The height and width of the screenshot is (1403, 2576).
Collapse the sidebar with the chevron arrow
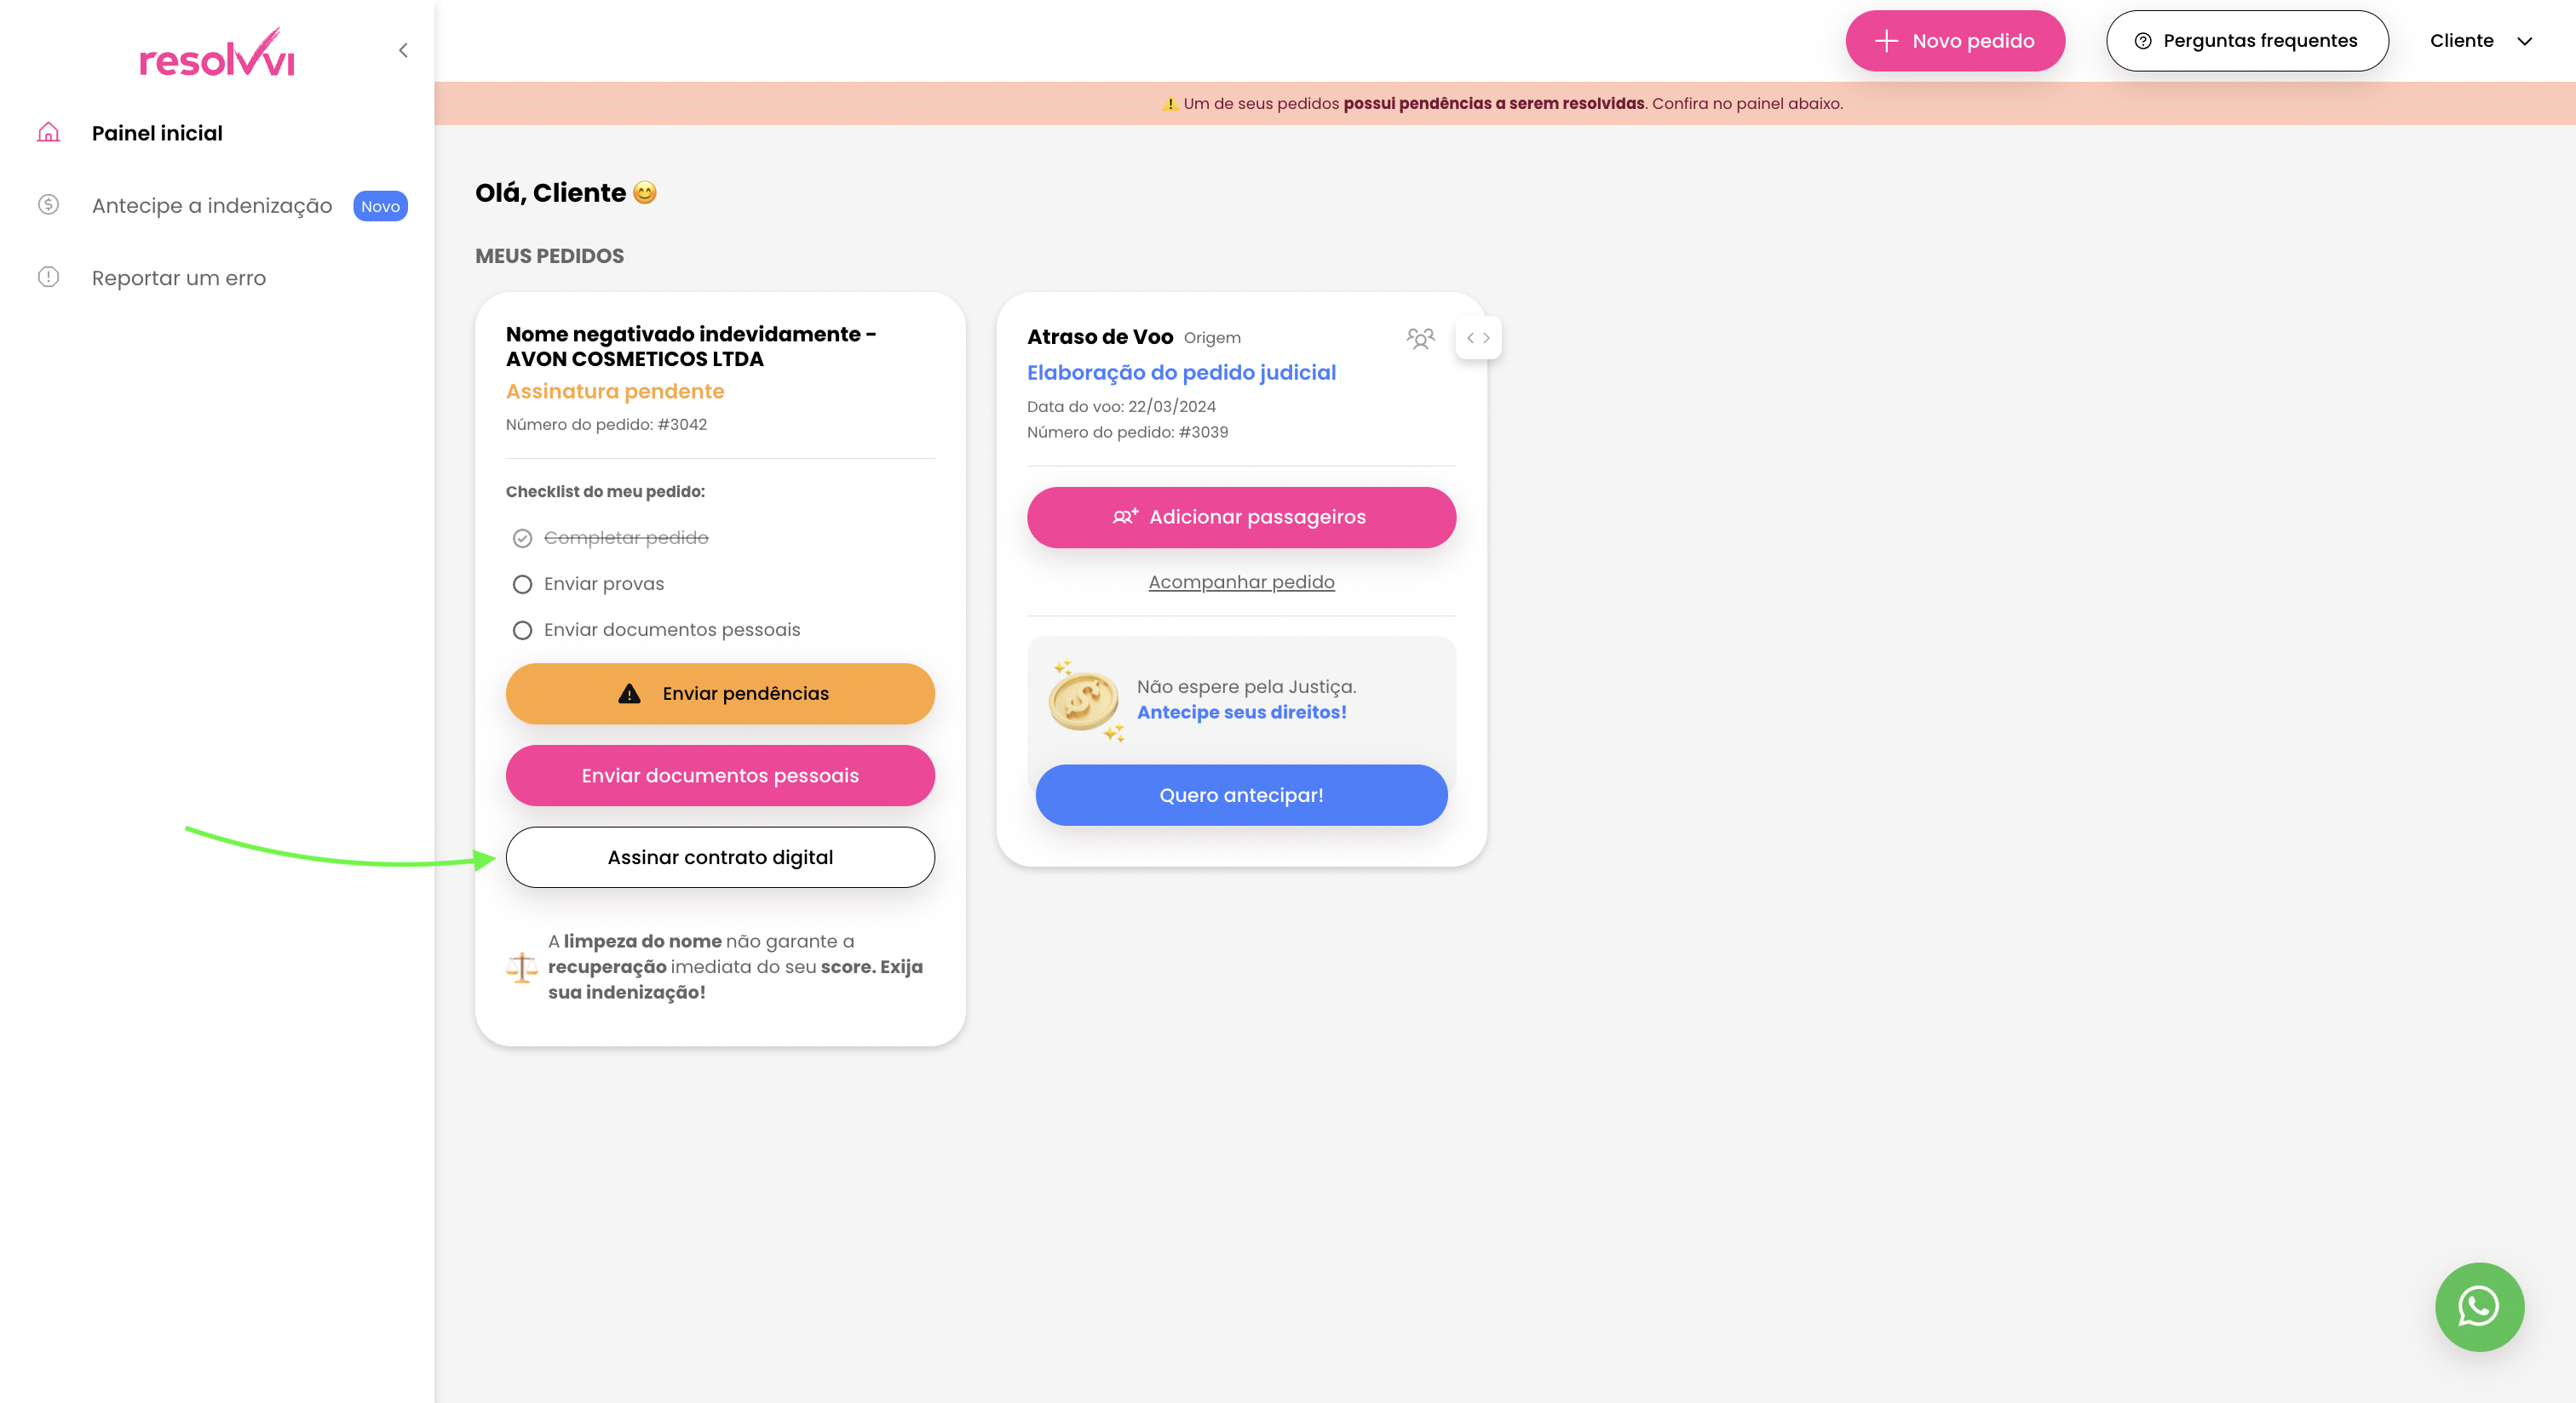click(403, 50)
